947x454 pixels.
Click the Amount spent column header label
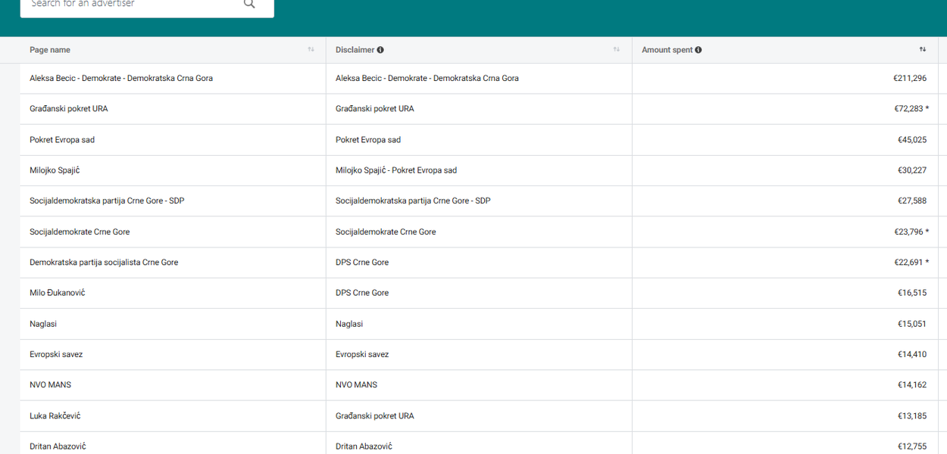(667, 50)
